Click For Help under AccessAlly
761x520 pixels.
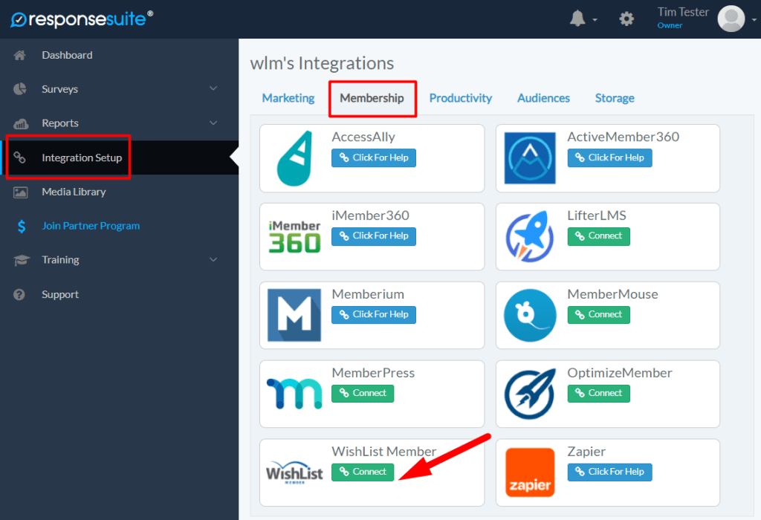coord(374,157)
